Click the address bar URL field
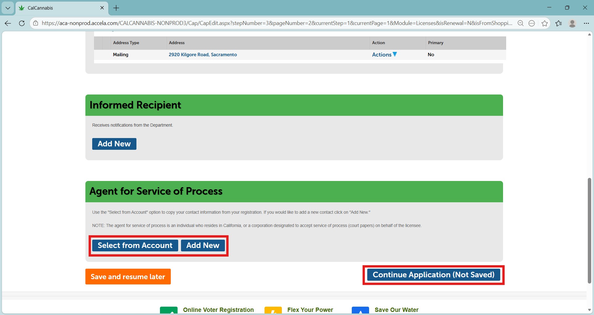This screenshot has height=315, width=594. [277, 23]
